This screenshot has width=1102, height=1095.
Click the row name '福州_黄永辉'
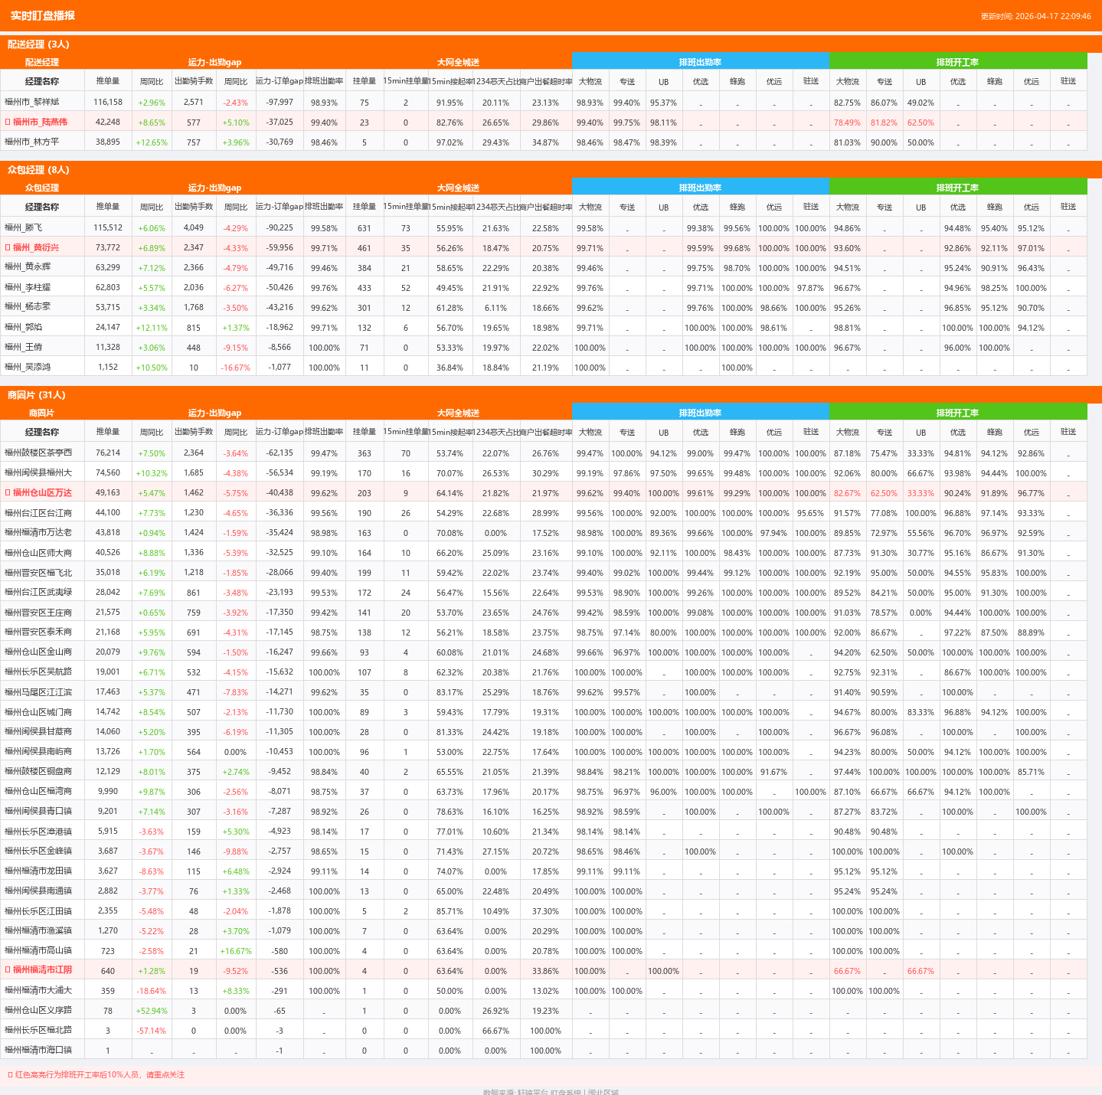pos(28,267)
